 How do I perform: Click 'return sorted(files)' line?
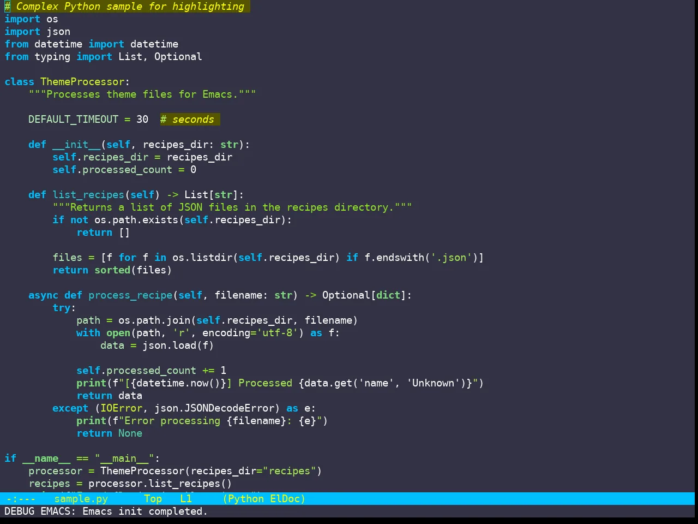point(112,270)
